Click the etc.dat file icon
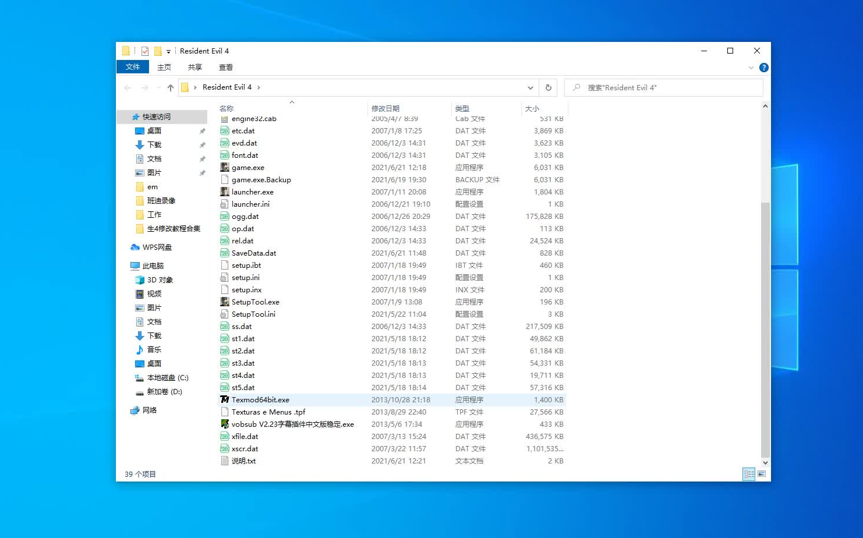The height and width of the screenshot is (538, 863). click(x=224, y=130)
